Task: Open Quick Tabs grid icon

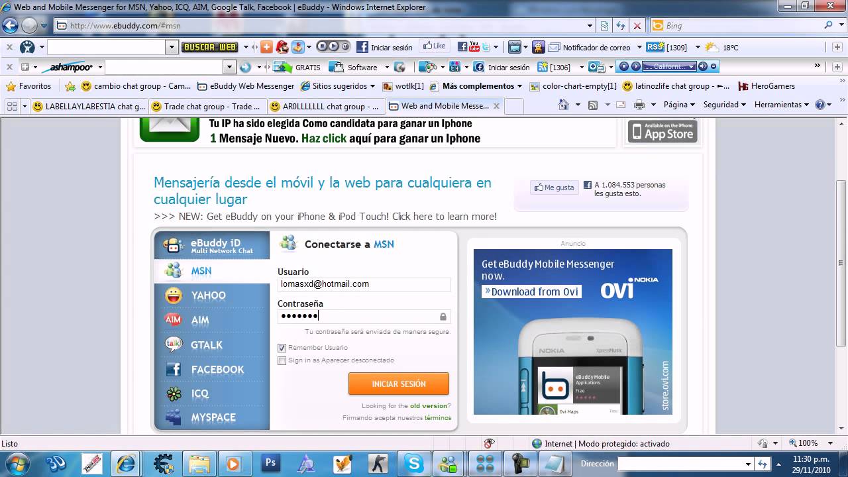Action: click(12, 106)
